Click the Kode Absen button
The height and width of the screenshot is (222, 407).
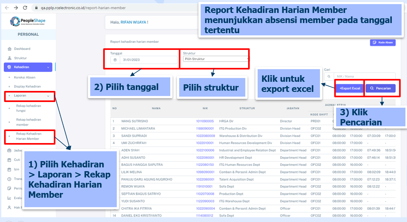click(x=383, y=42)
